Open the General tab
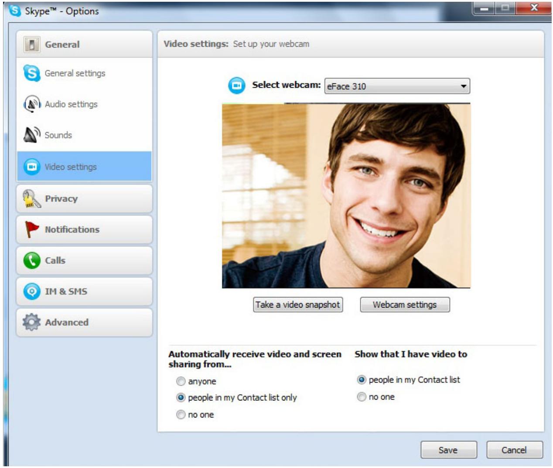Screen dimensions: 553x468 pos(84,44)
